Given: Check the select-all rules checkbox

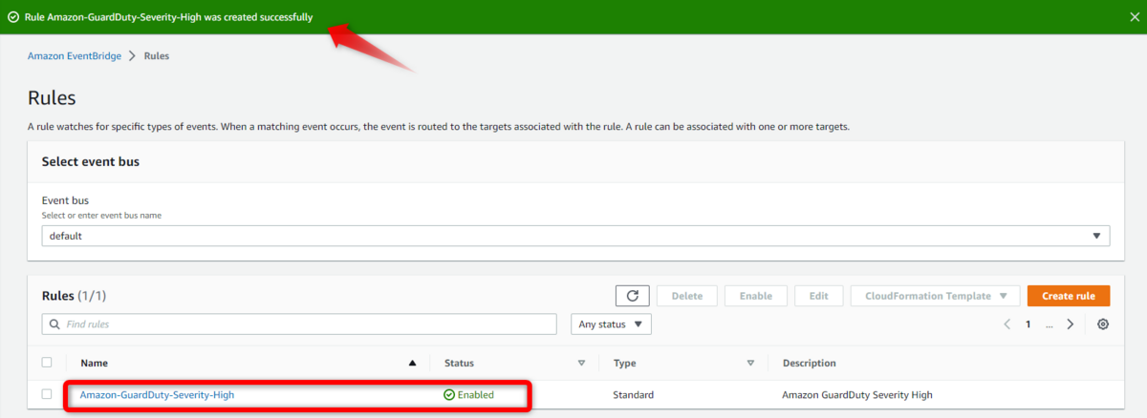Looking at the screenshot, I should [x=47, y=363].
